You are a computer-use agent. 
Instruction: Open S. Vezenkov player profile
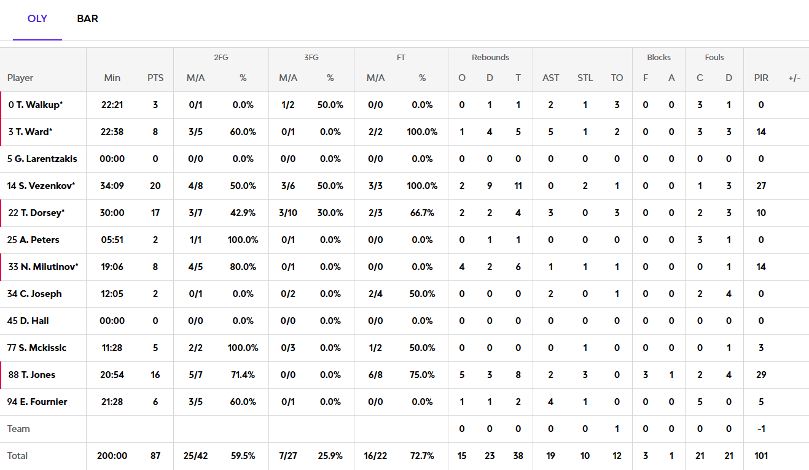tap(44, 186)
